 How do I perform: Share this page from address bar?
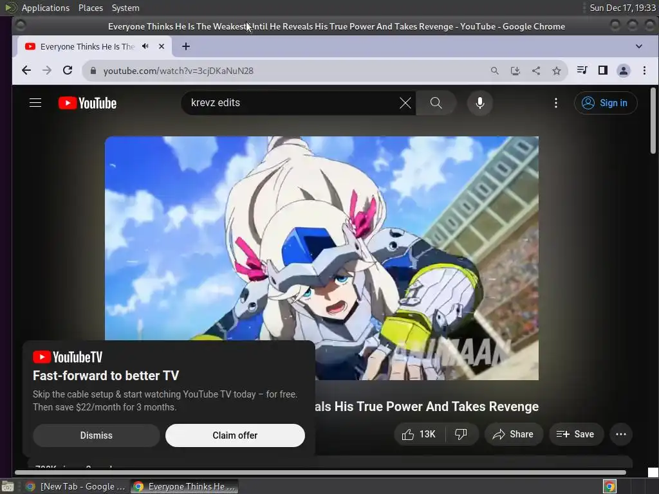[x=536, y=71]
